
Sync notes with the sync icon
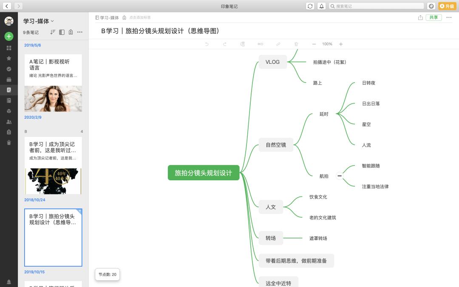click(x=310, y=6)
